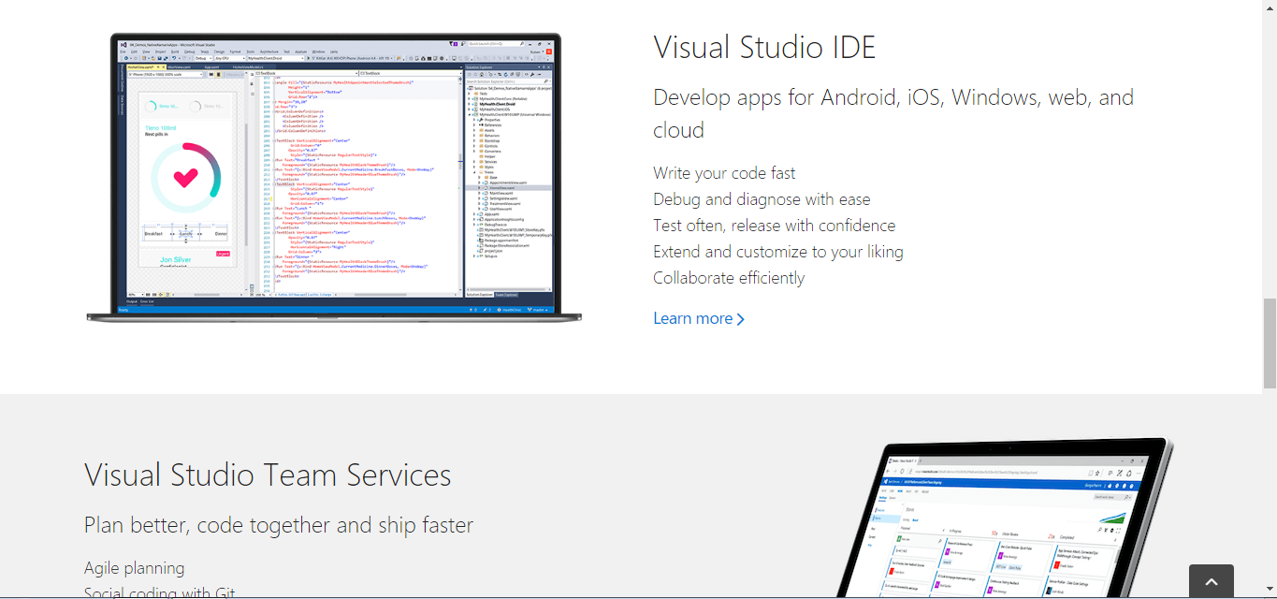Viewport: 1277px width, 599px height.
Task: Click the 'Write your code fast' line
Action: coord(724,173)
